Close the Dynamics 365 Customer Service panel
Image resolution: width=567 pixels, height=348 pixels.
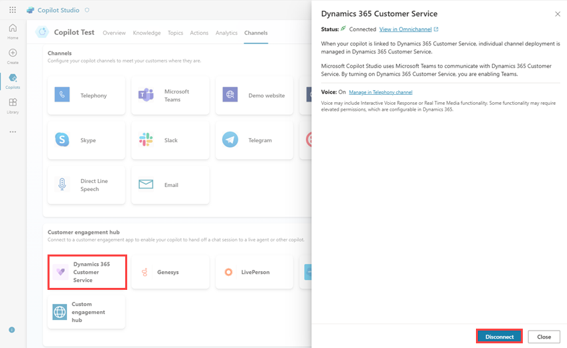[558, 14]
